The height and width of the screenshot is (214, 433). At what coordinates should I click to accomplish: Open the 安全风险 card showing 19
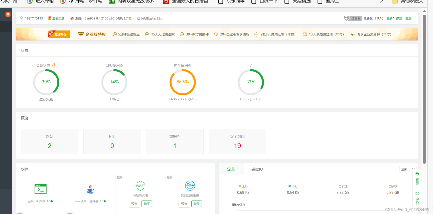237,142
